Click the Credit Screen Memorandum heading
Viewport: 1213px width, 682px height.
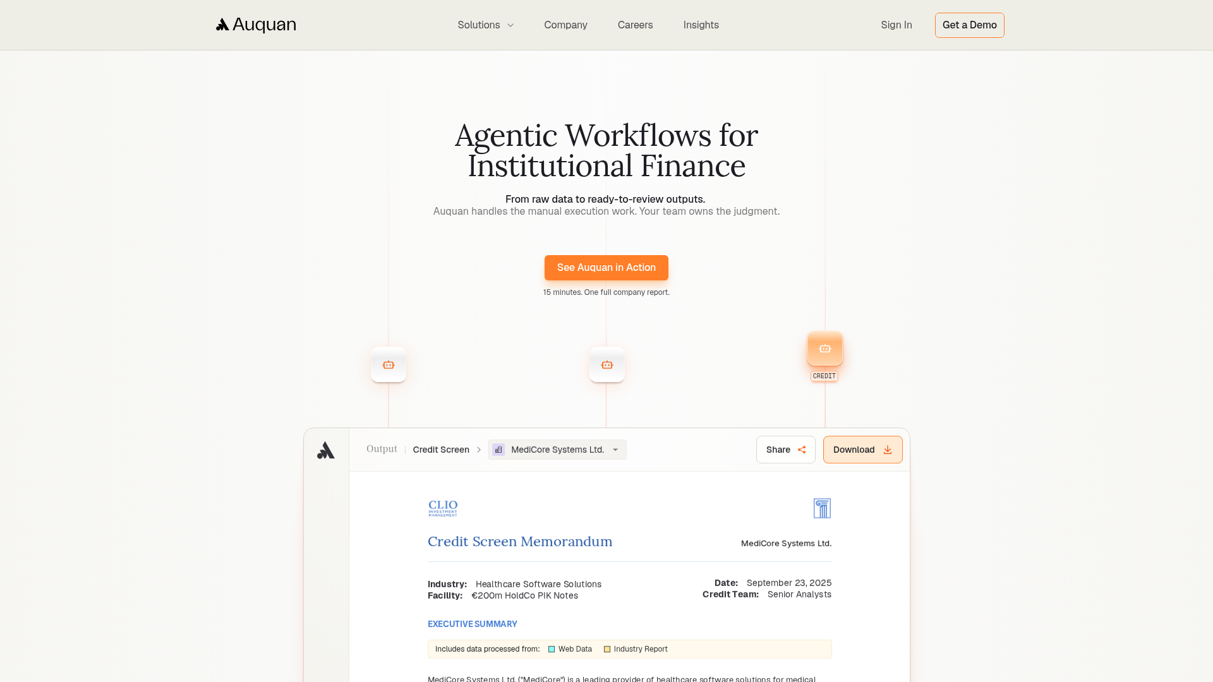tap(520, 542)
